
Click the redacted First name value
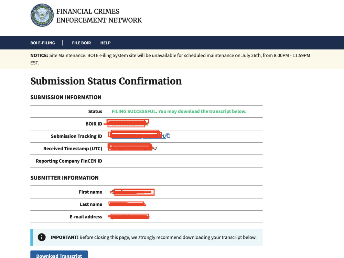(133, 192)
